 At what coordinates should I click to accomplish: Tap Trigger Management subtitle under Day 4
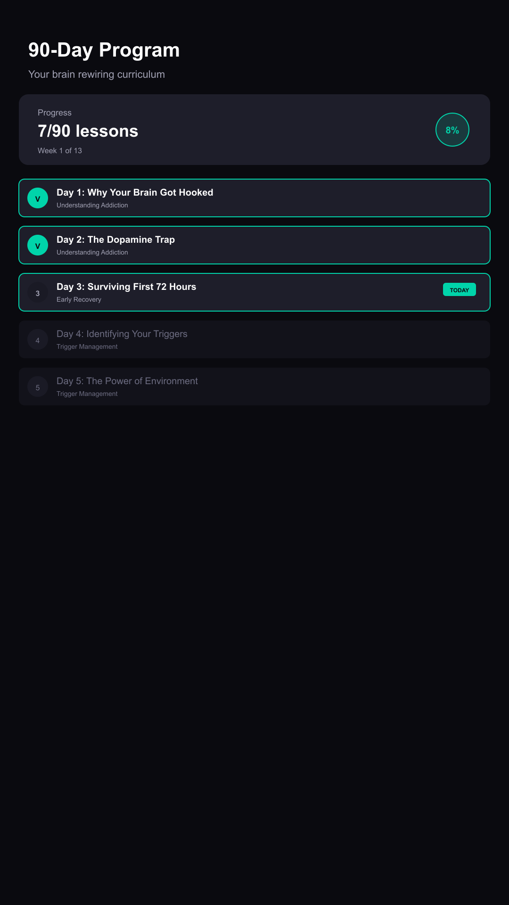click(87, 346)
